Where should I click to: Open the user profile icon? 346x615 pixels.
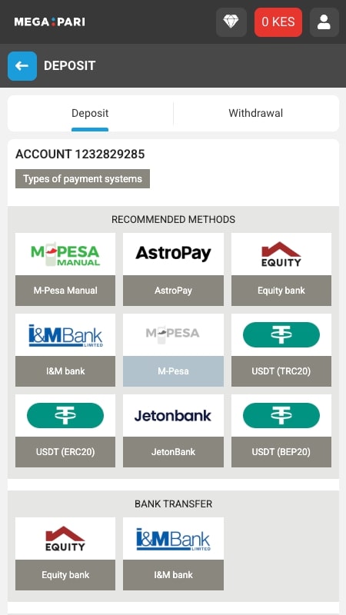pos(324,22)
